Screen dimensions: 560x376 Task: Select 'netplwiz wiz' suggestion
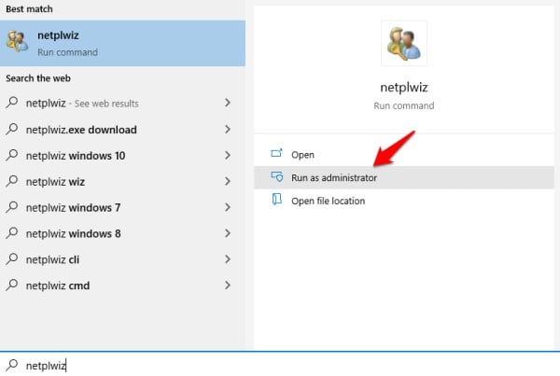pyautogui.click(x=122, y=181)
